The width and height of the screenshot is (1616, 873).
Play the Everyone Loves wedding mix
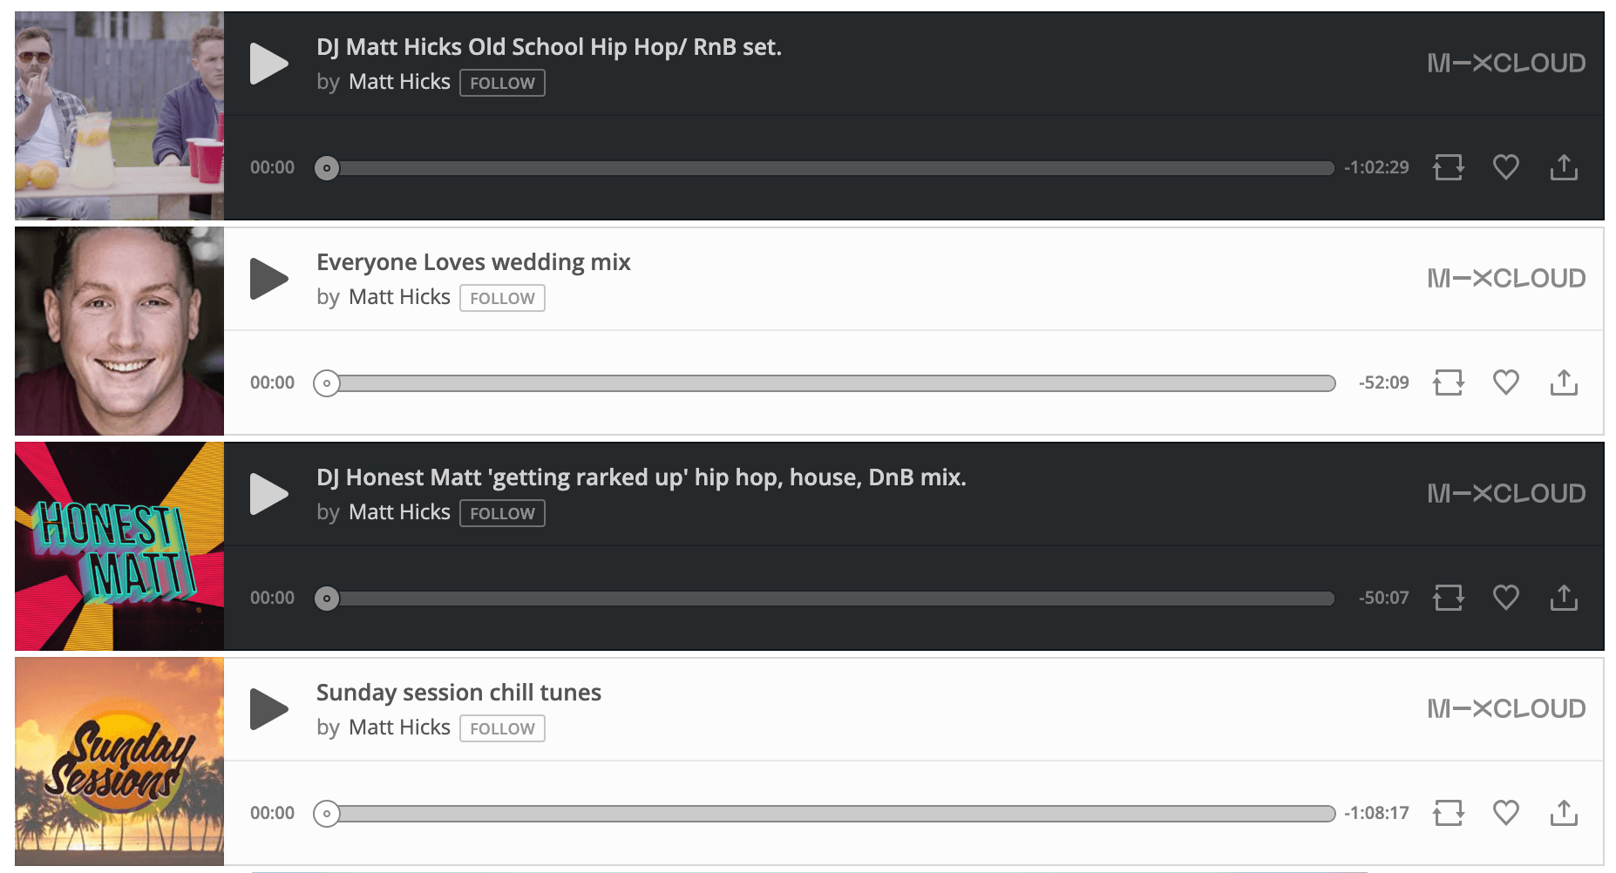(268, 279)
